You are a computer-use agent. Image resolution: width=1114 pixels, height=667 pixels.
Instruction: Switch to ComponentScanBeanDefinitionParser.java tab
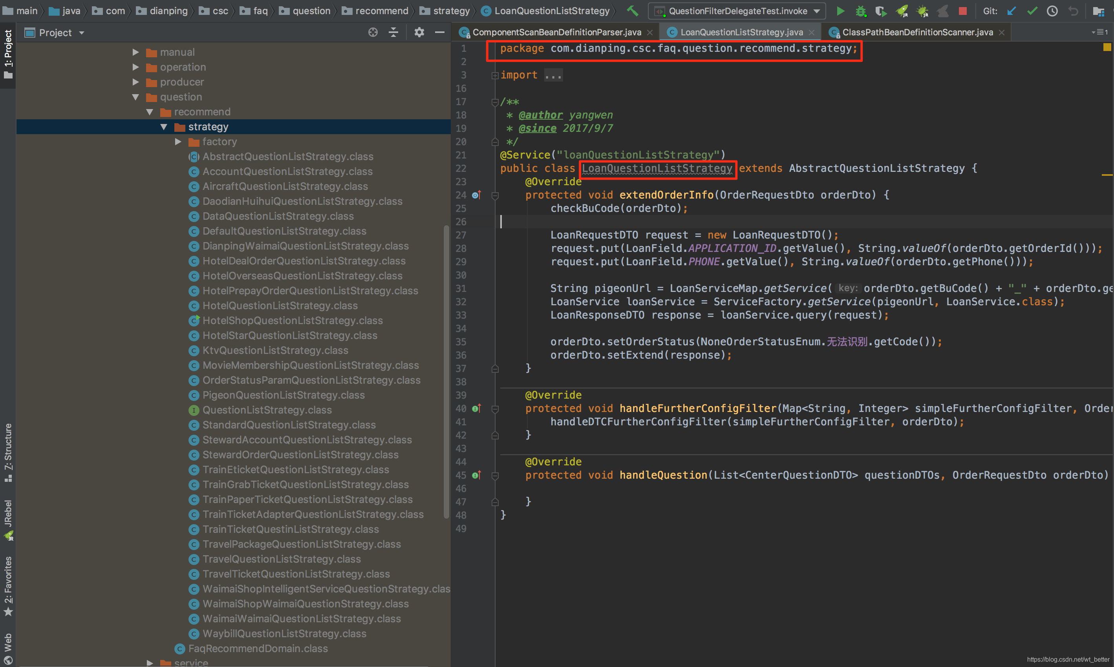556,32
